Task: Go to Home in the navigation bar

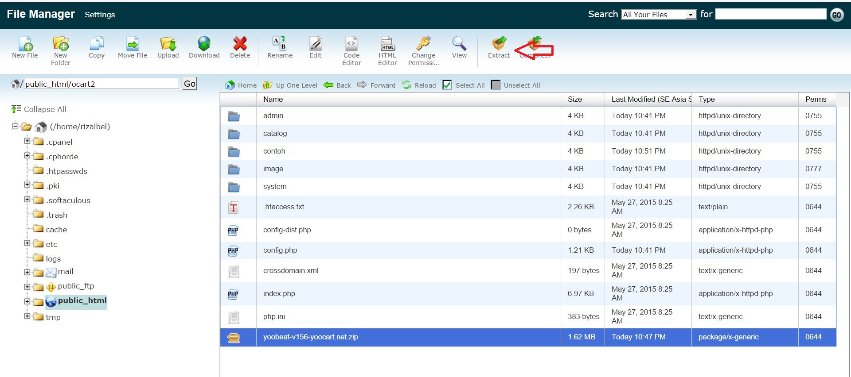Action: (x=241, y=85)
